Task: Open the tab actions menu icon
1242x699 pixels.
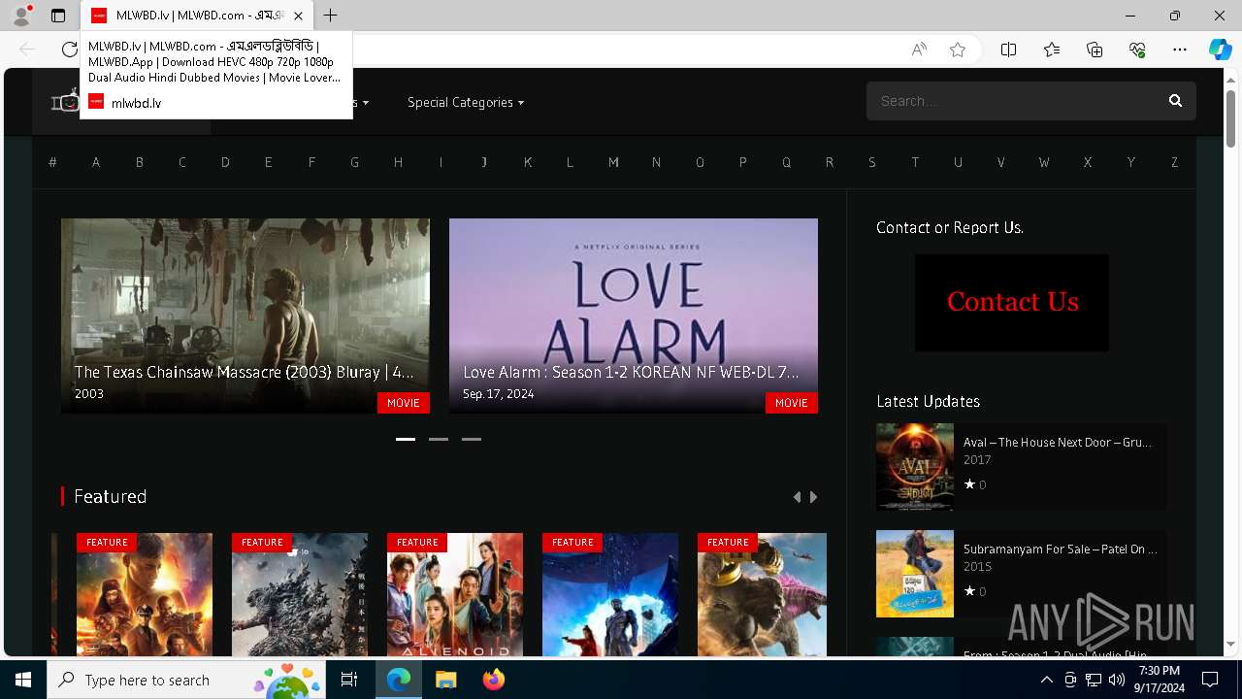Action: [x=58, y=16]
